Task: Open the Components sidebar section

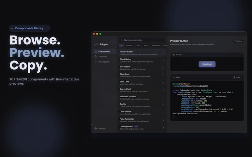Action: click(x=104, y=51)
